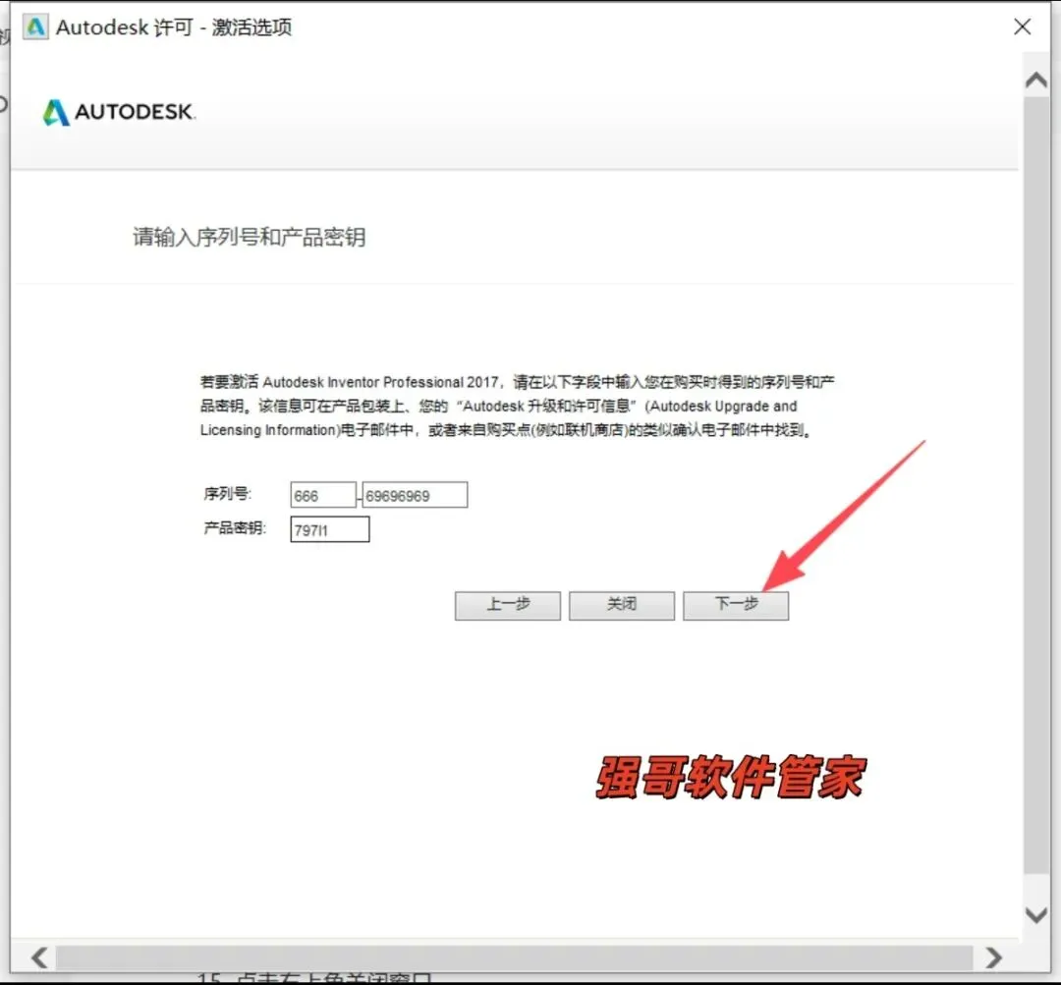Click the 关闭 (Close) button
Screen dimensions: 1061x985
click(x=621, y=605)
